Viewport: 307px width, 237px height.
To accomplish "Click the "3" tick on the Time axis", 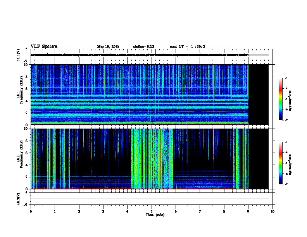I will [103, 211].
